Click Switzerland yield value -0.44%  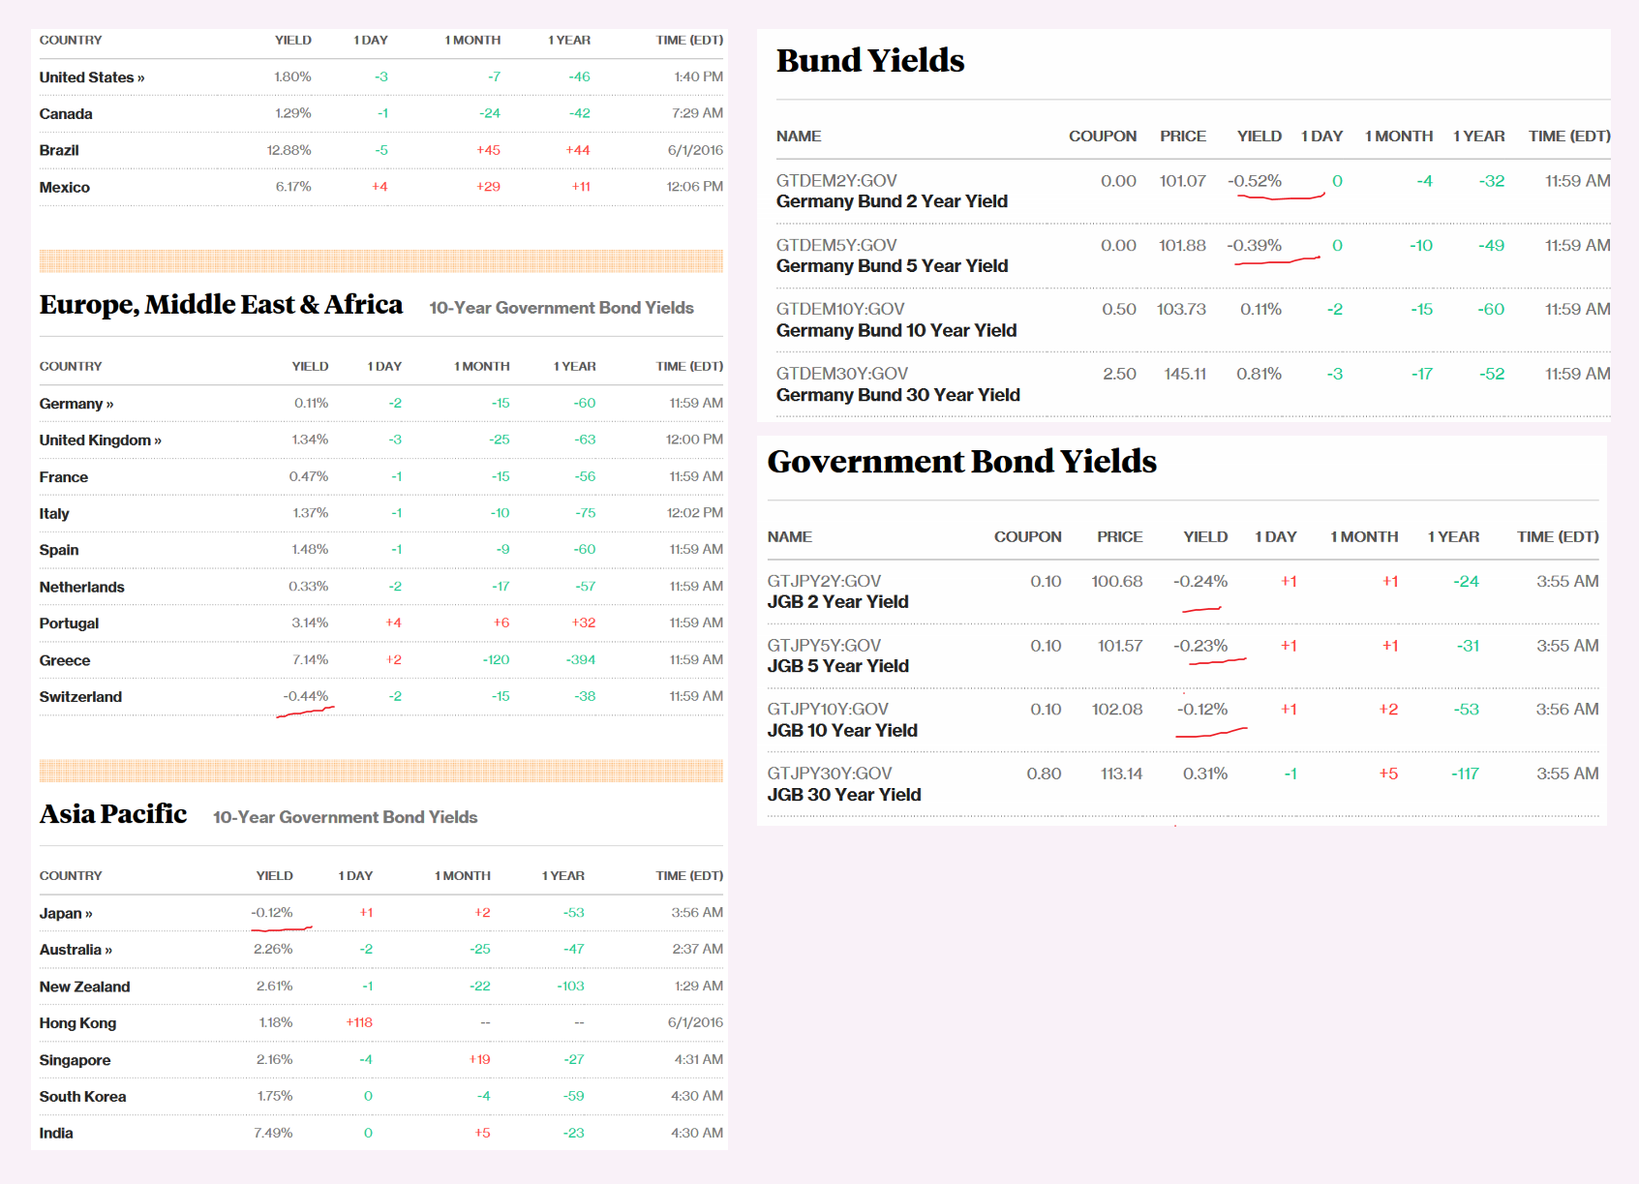[306, 696]
